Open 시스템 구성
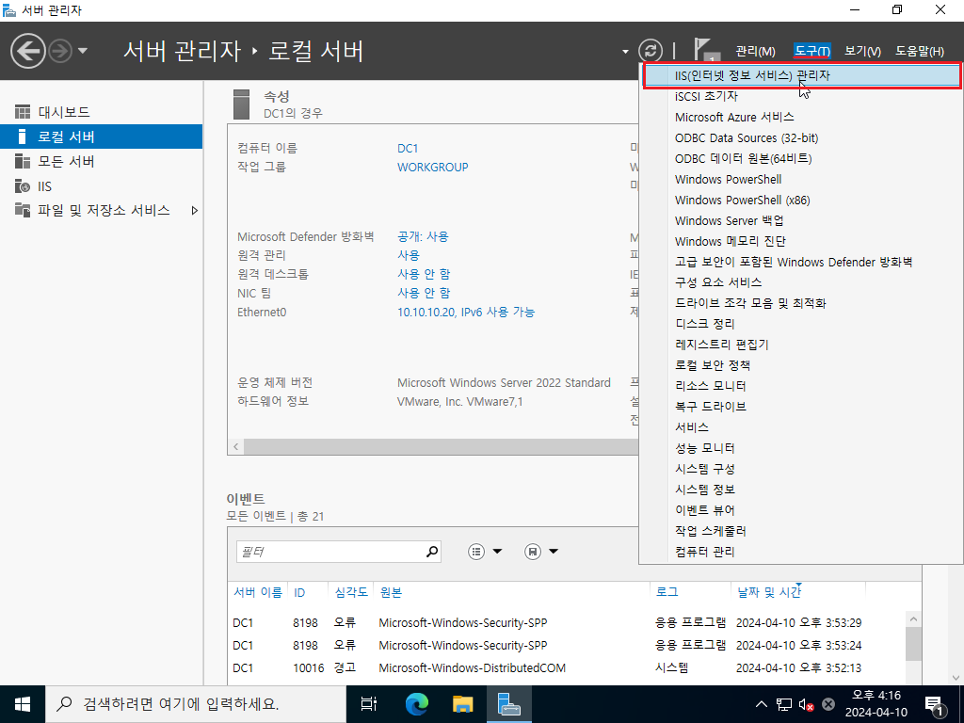964x723 pixels. tap(802, 469)
